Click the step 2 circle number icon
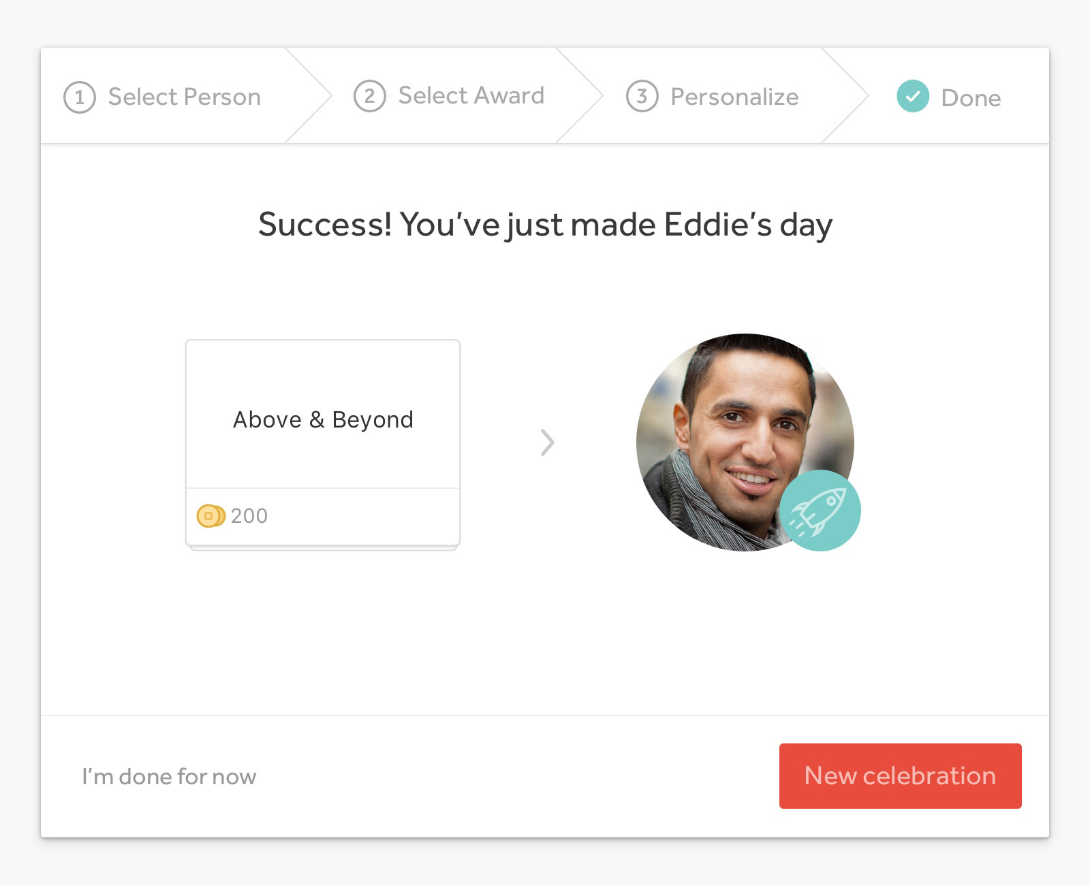This screenshot has width=1090, height=885. tap(370, 96)
